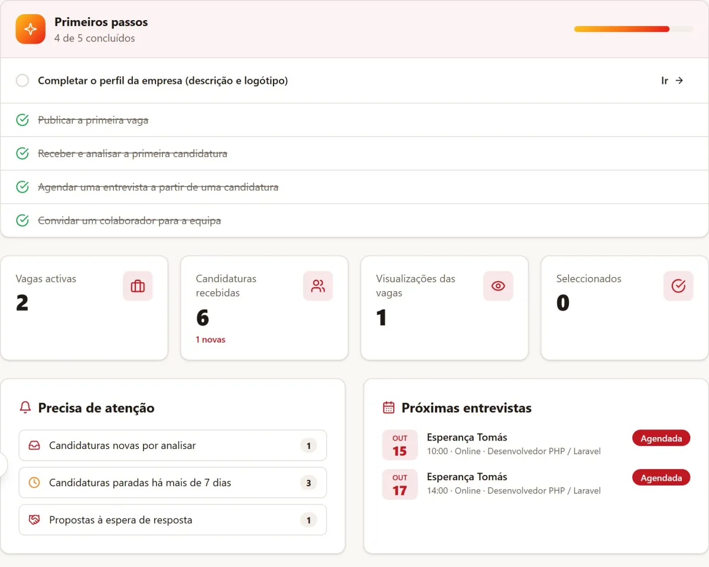Click the arrow icon next to Ir
This screenshot has width=709, height=567.
(x=679, y=80)
